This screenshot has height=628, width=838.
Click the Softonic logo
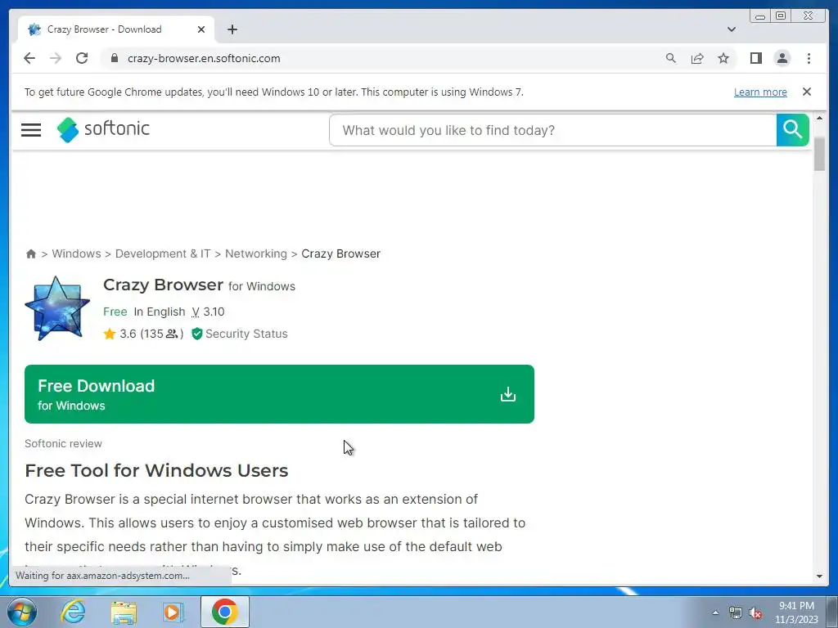click(103, 130)
